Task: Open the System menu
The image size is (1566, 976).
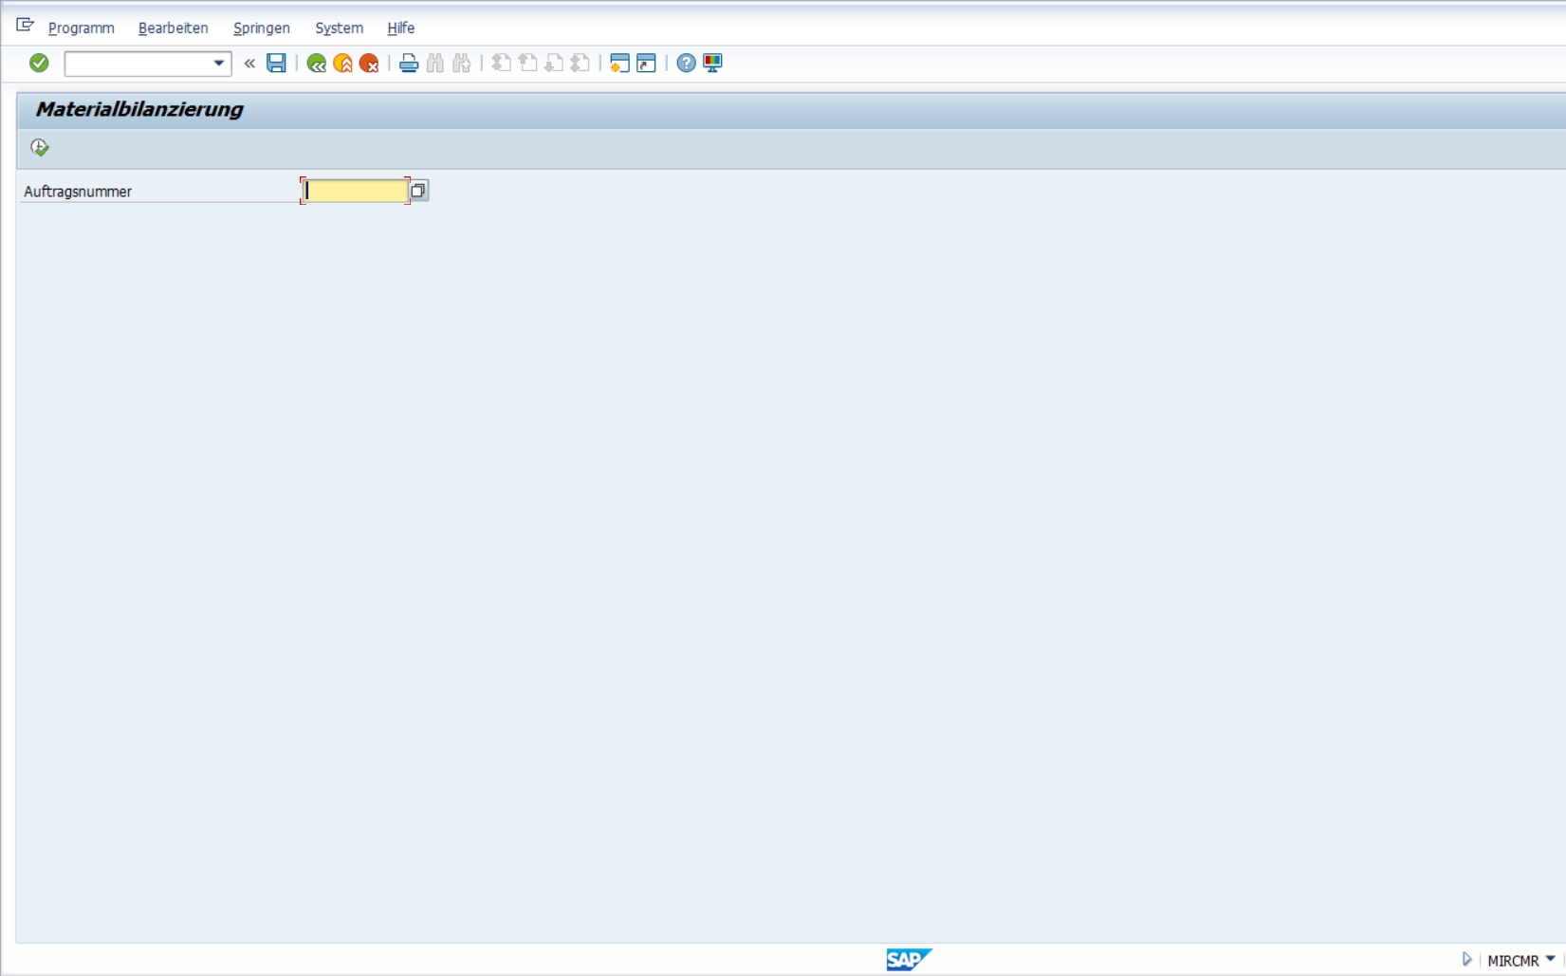Action: point(340,28)
